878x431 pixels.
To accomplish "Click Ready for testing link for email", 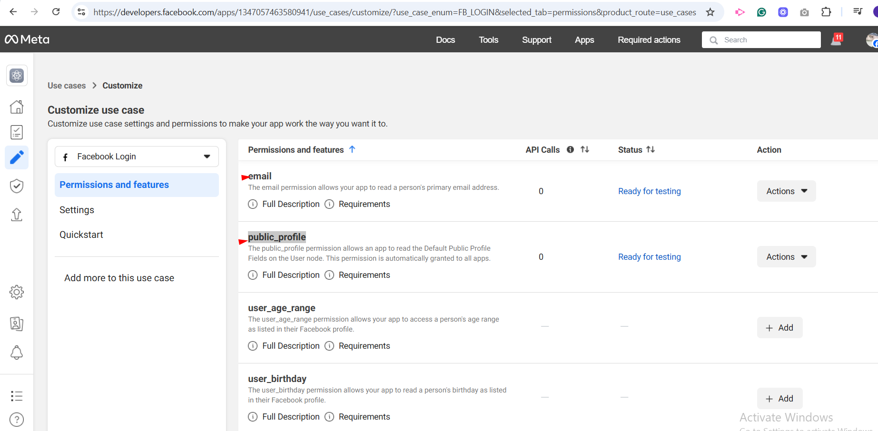I will tap(649, 191).
